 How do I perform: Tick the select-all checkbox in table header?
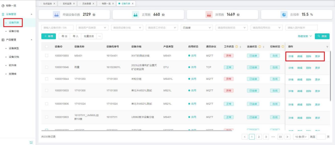pyautogui.click(x=47, y=47)
